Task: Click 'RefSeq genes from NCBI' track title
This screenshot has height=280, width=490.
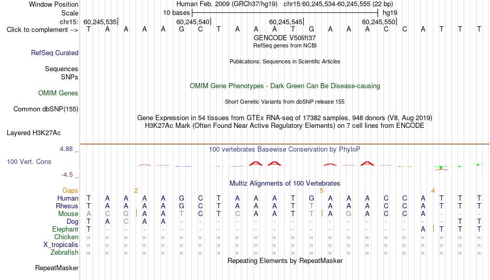Action: pos(285,45)
